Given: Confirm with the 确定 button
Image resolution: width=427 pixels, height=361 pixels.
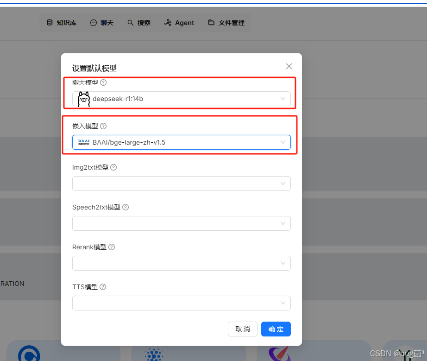Looking at the screenshot, I should 276,329.
